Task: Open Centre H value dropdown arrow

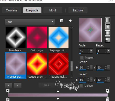Action: [91, 67]
